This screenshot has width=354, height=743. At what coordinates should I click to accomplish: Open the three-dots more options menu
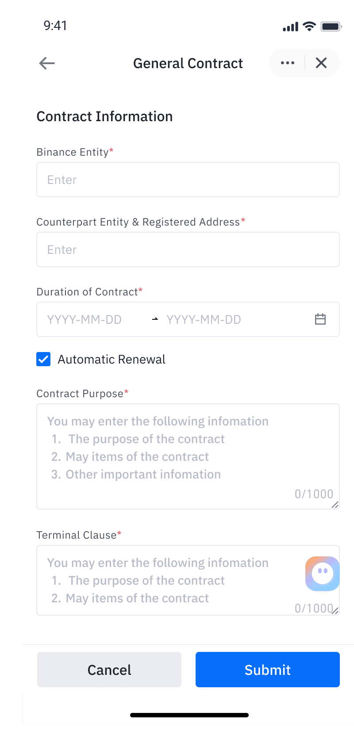tap(288, 63)
